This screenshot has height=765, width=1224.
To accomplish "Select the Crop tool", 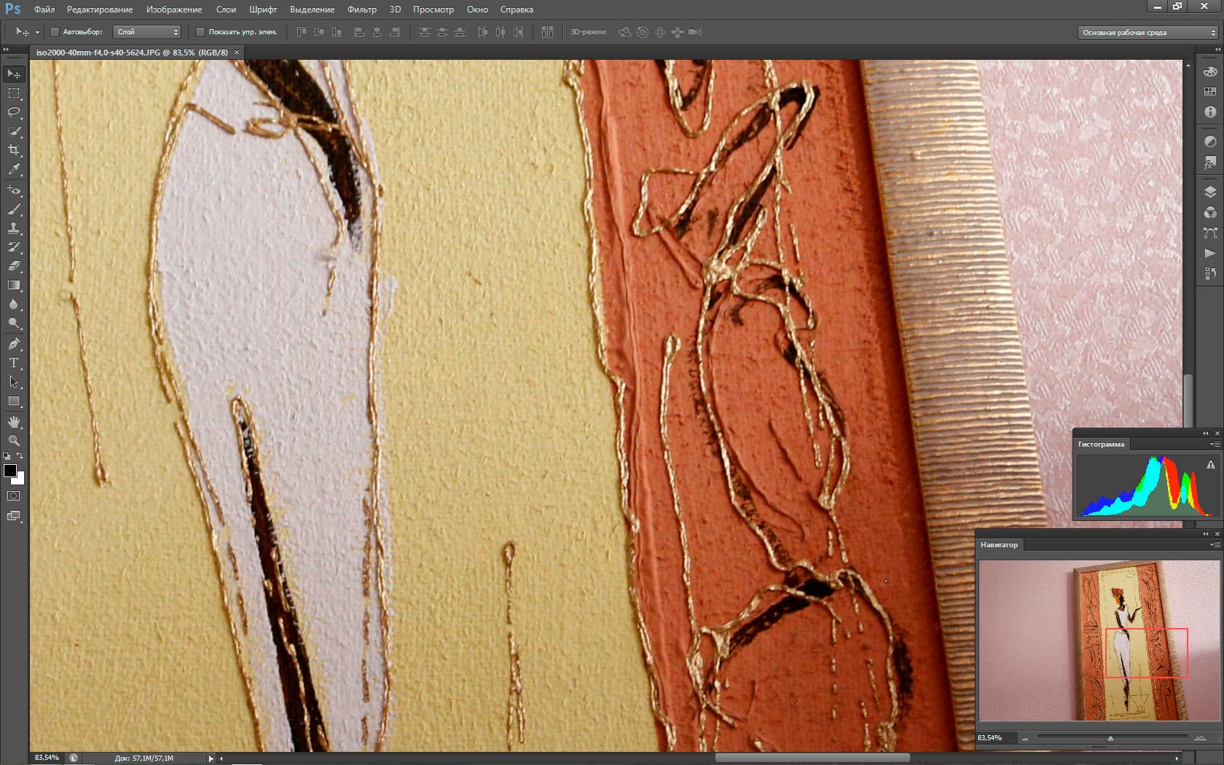I will [x=14, y=150].
